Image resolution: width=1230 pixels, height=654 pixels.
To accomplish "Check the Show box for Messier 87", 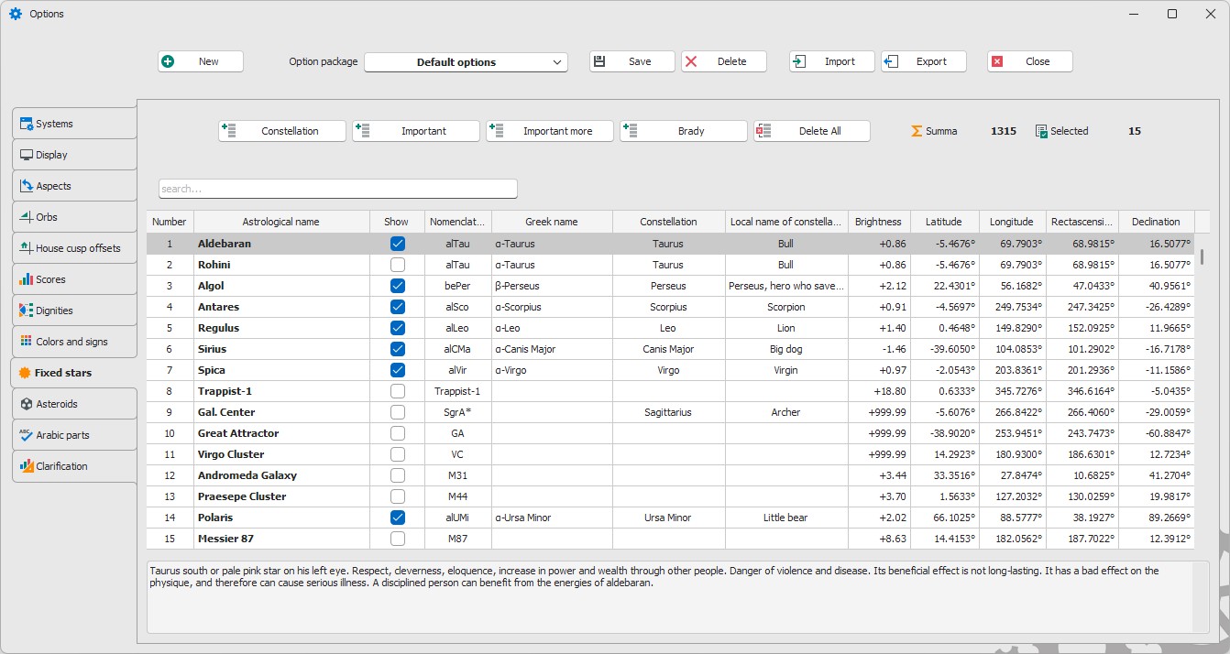I will coord(397,539).
